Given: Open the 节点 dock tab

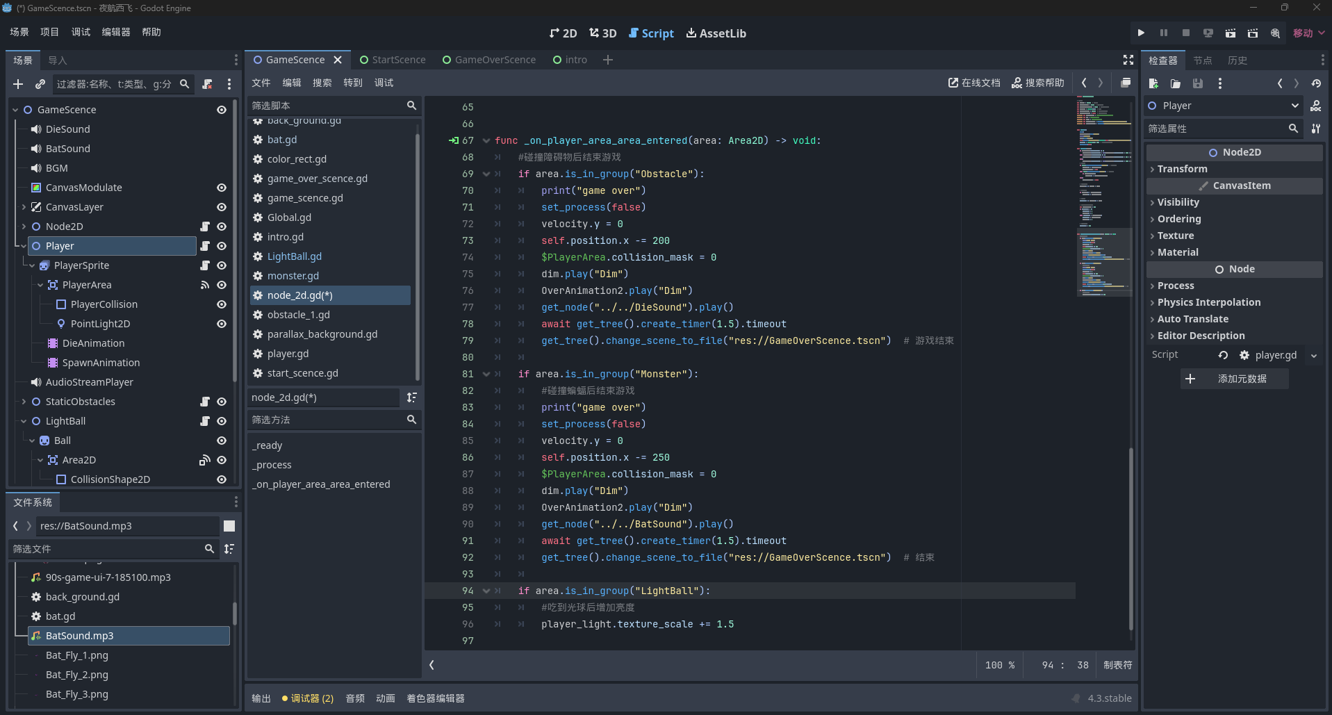Looking at the screenshot, I should point(1203,60).
